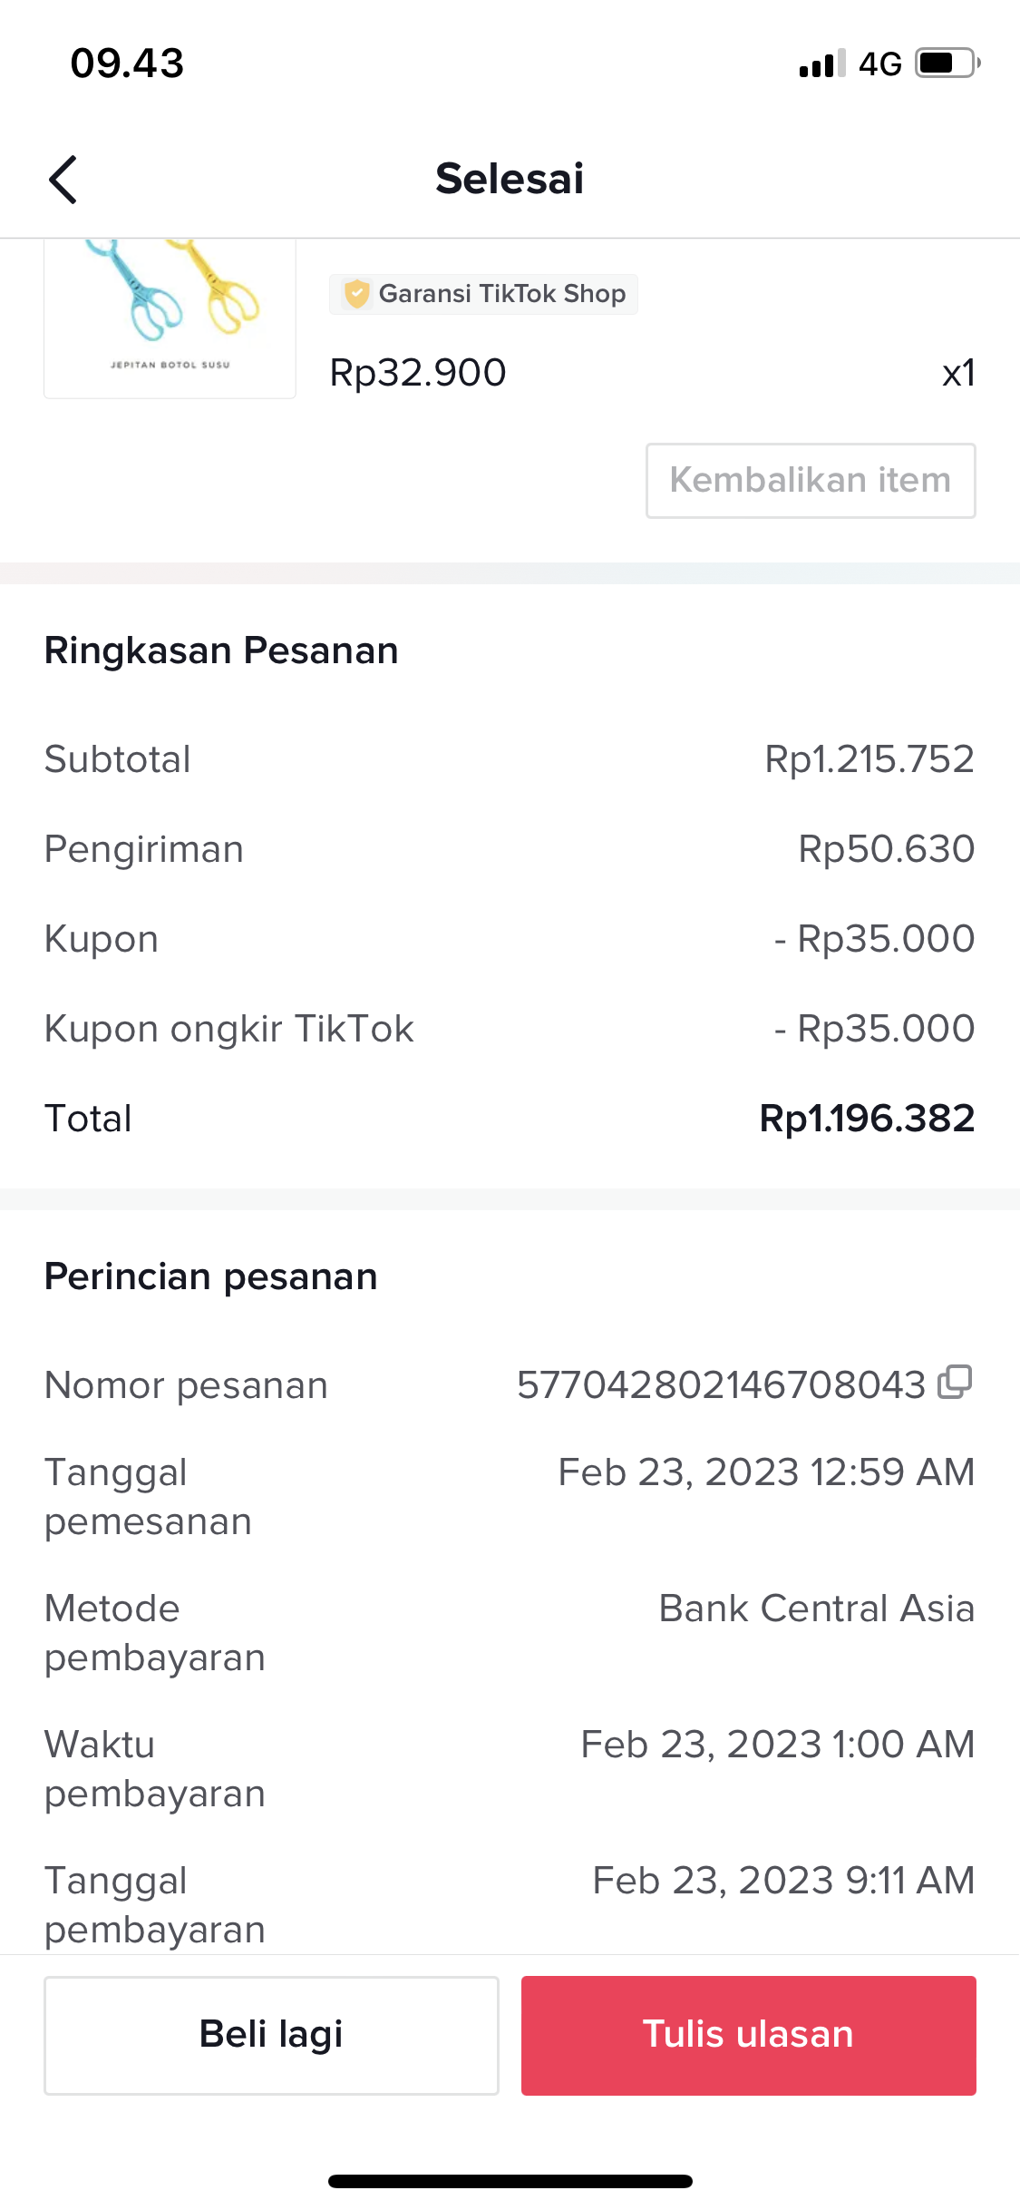Image resolution: width=1020 pixels, height=2210 pixels.
Task: Tap the Perincian pesanan heading
Action: (210, 1276)
